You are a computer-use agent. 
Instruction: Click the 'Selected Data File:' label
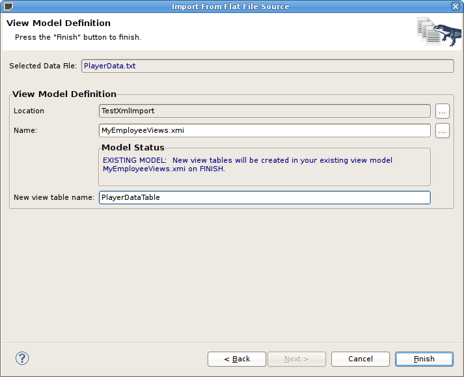click(x=43, y=66)
